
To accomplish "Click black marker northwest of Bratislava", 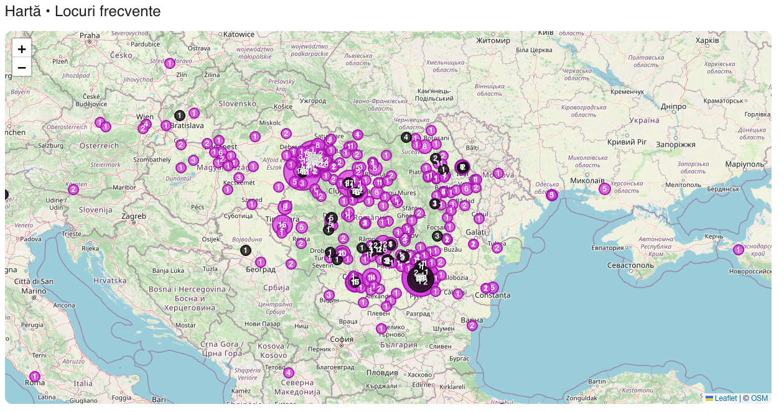I will click(180, 115).
